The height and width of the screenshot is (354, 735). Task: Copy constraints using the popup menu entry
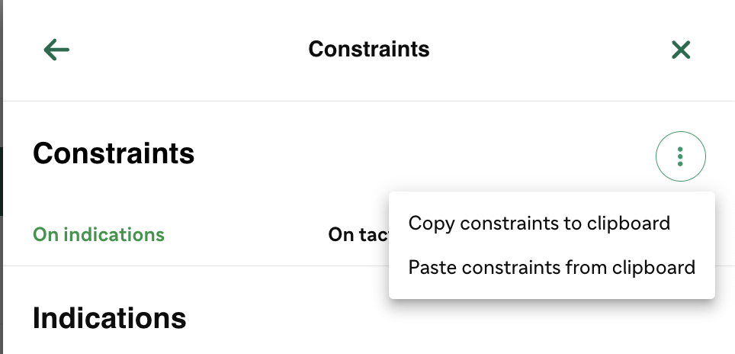(539, 224)
